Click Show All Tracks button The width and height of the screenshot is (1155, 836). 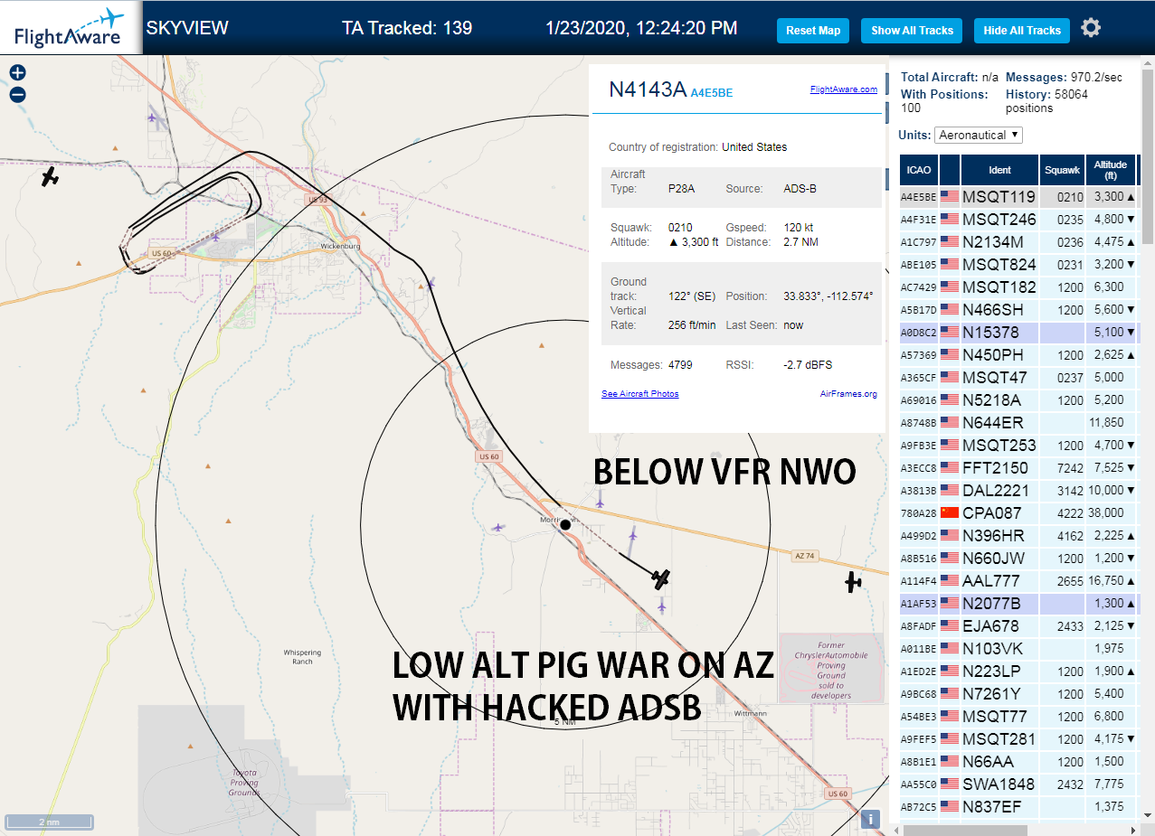point(912,30)
